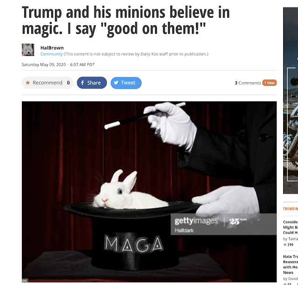Click the Recommend star icon
Screen dimensions: 298x285
(x=28, y=83)
